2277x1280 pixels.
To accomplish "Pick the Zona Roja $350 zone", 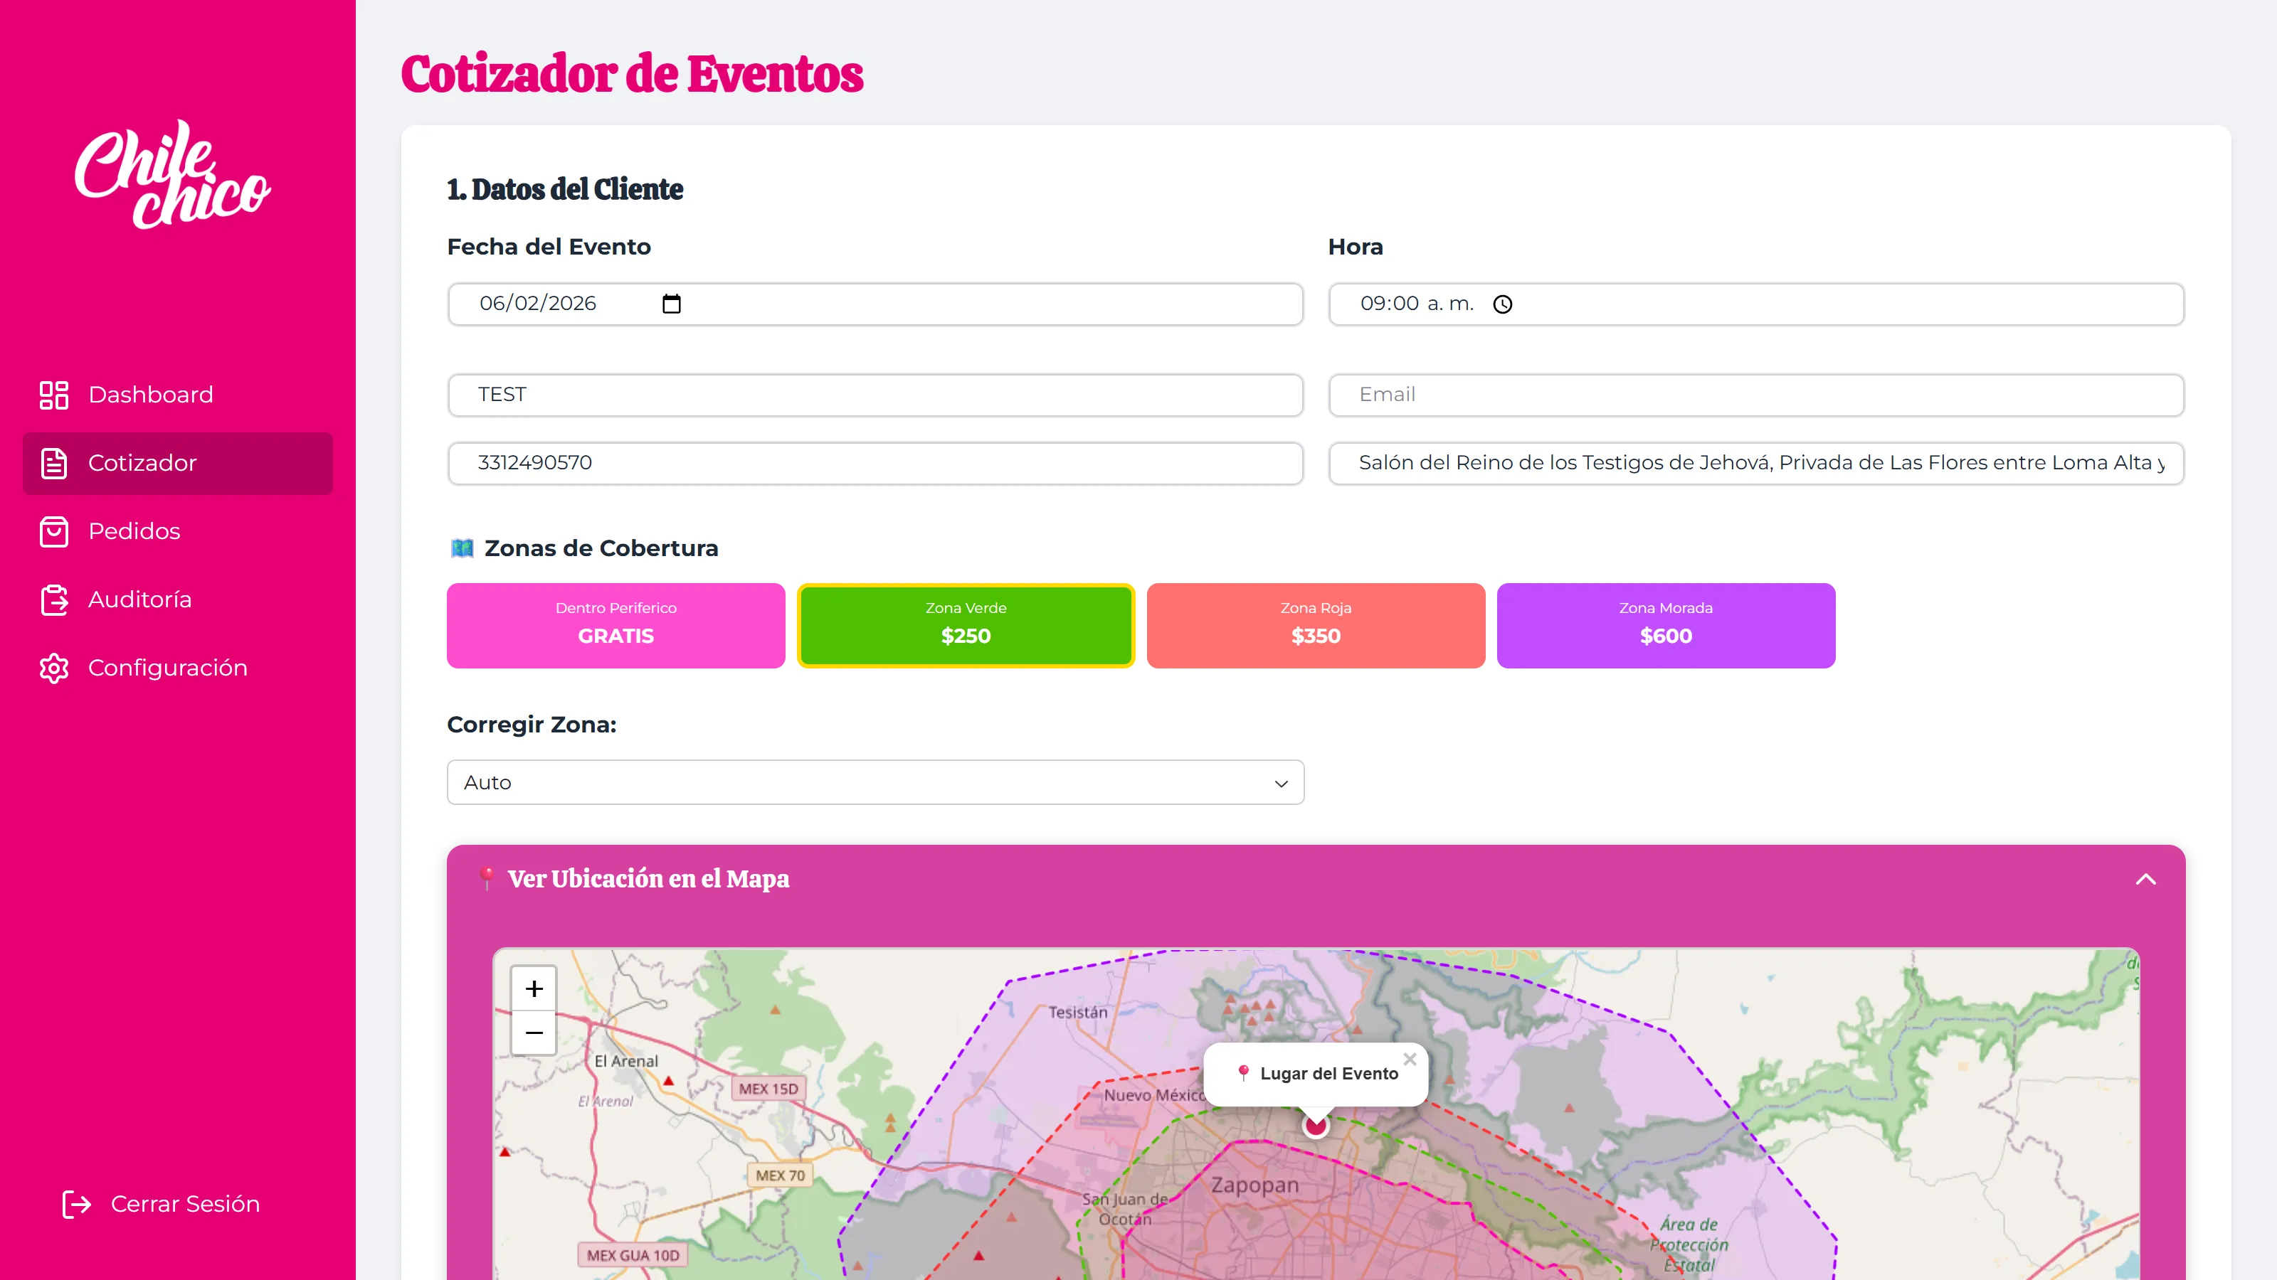I will (1315, 626).
